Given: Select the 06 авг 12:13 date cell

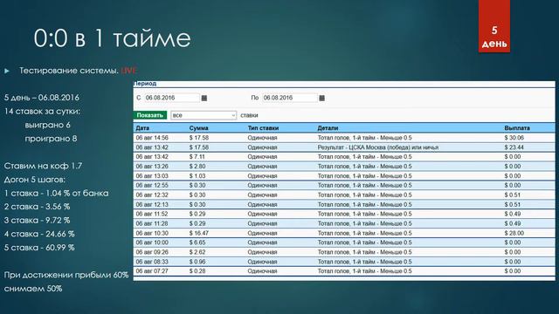Looking at the screenshot, I should tap(152, 204).
